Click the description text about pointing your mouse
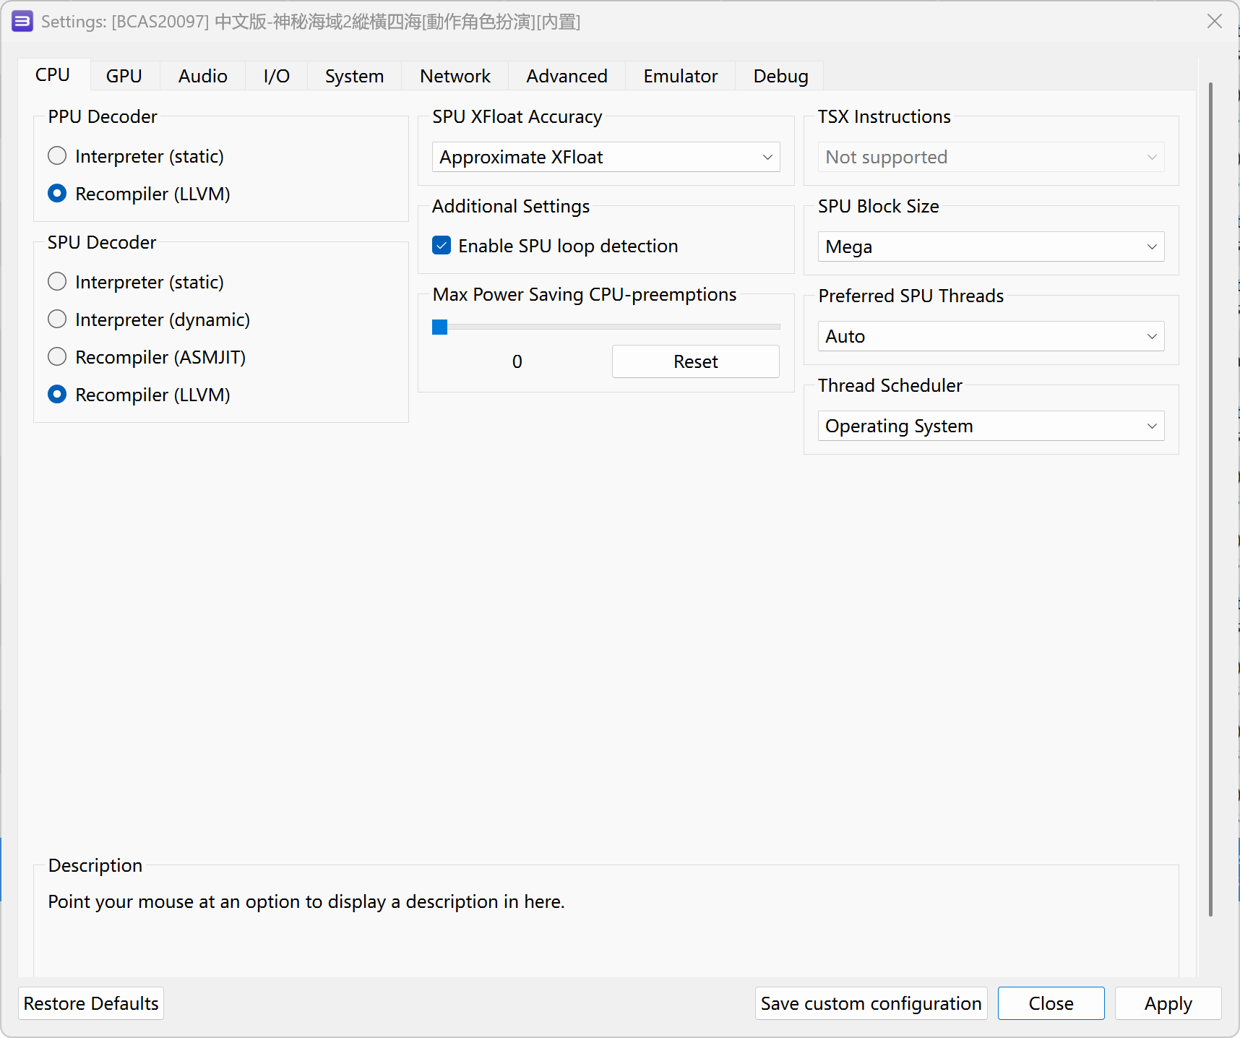 (x=306, y=901)
